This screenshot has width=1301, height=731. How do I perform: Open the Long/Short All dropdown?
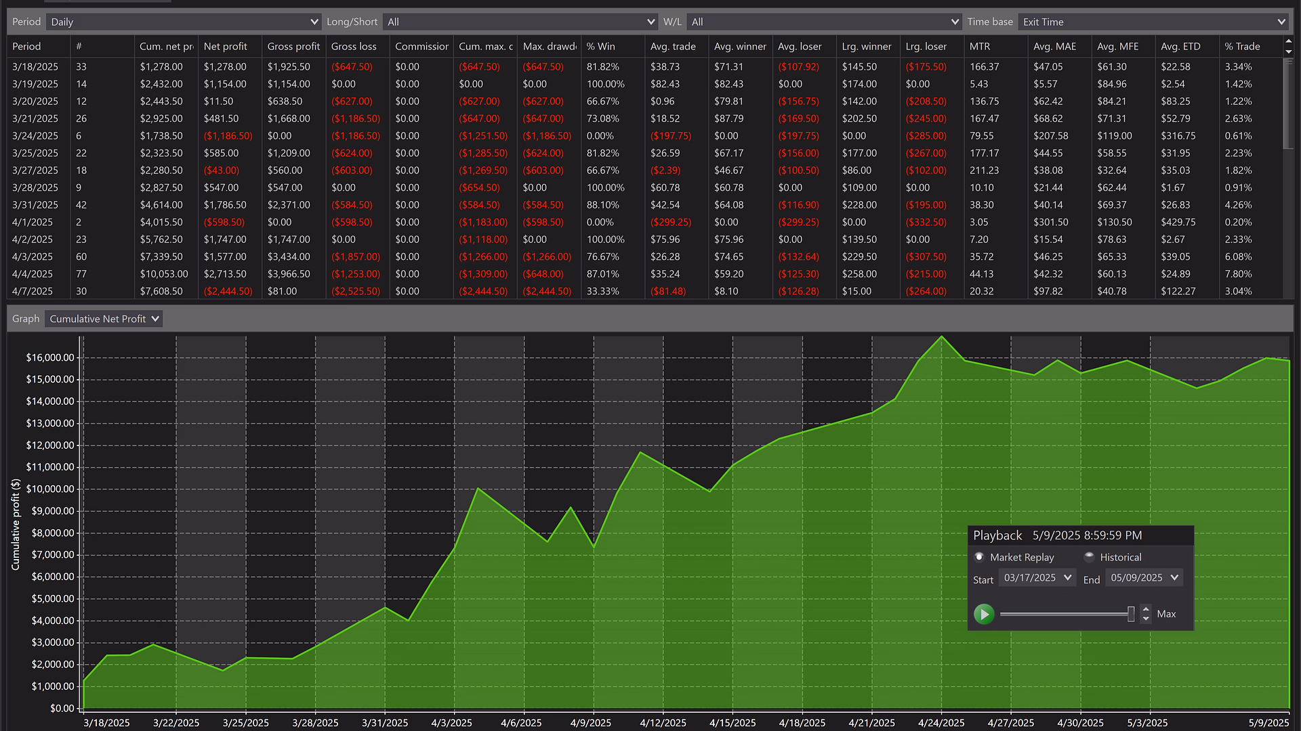coord(520,22)
